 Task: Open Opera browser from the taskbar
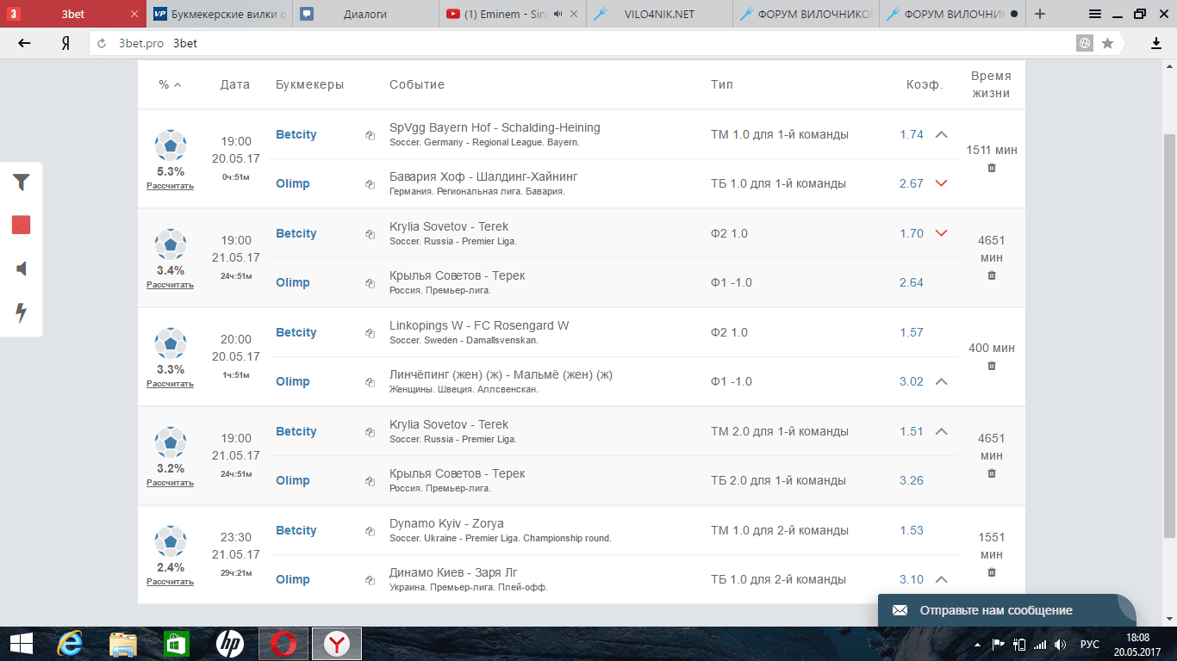pos(283,643)
